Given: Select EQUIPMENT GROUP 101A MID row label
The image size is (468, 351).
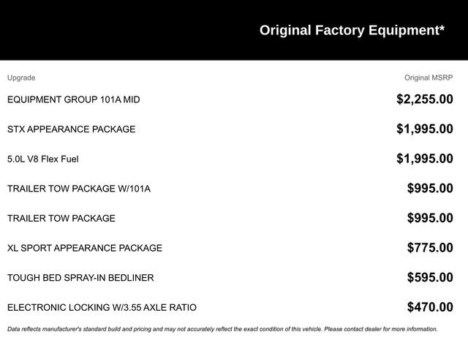Looking at the screenshot, I should pos(73,99).
